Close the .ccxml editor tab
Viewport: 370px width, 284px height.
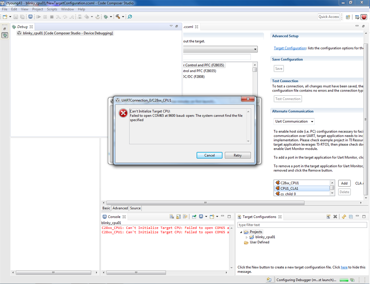[196, 27]
